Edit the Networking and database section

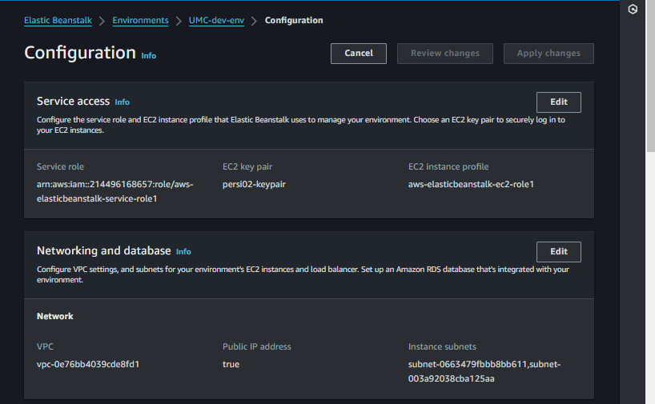click(558, 252)
